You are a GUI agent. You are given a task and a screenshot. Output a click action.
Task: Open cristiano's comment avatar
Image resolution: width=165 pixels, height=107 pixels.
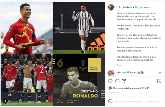point(111,73)
